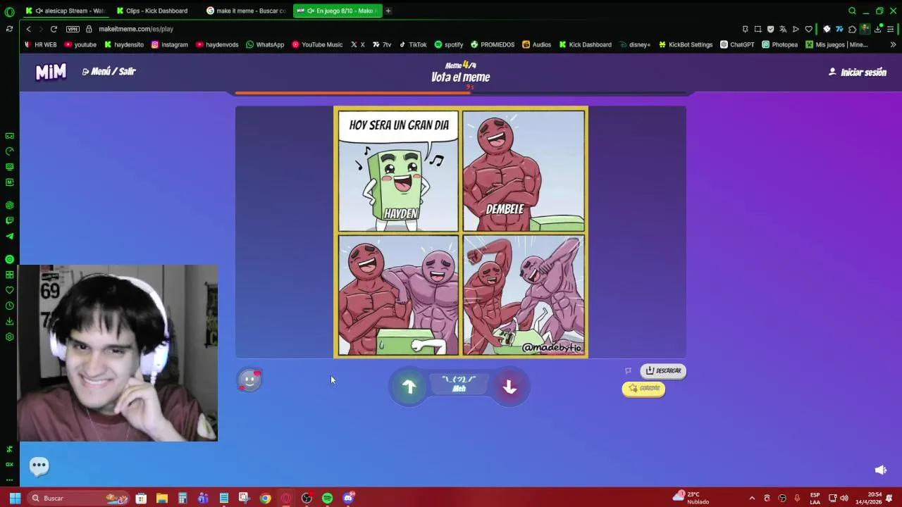Open weather widget 23°C Nublado
902x507 pixels.
(691, 498)
